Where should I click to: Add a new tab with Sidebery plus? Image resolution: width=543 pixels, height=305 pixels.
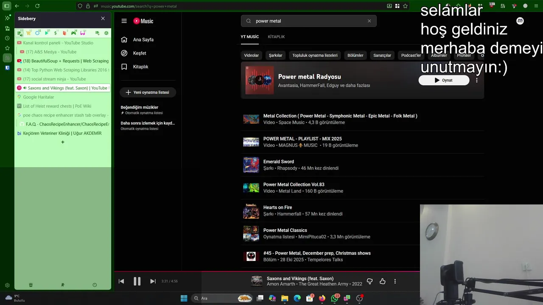(63, 142)
